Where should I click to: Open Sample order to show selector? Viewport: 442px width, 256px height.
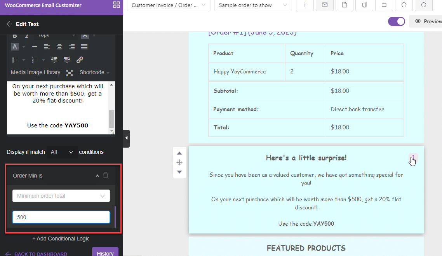(x=253, y=5)
